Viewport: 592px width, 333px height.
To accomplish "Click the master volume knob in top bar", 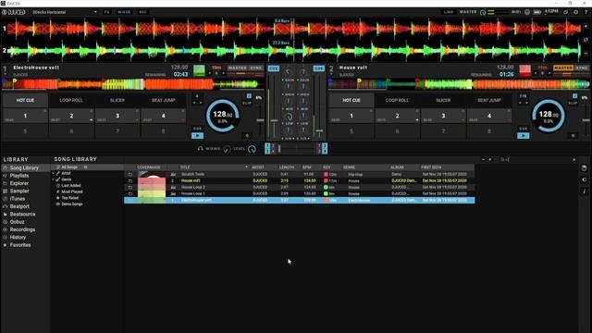I will coord(483,12).
